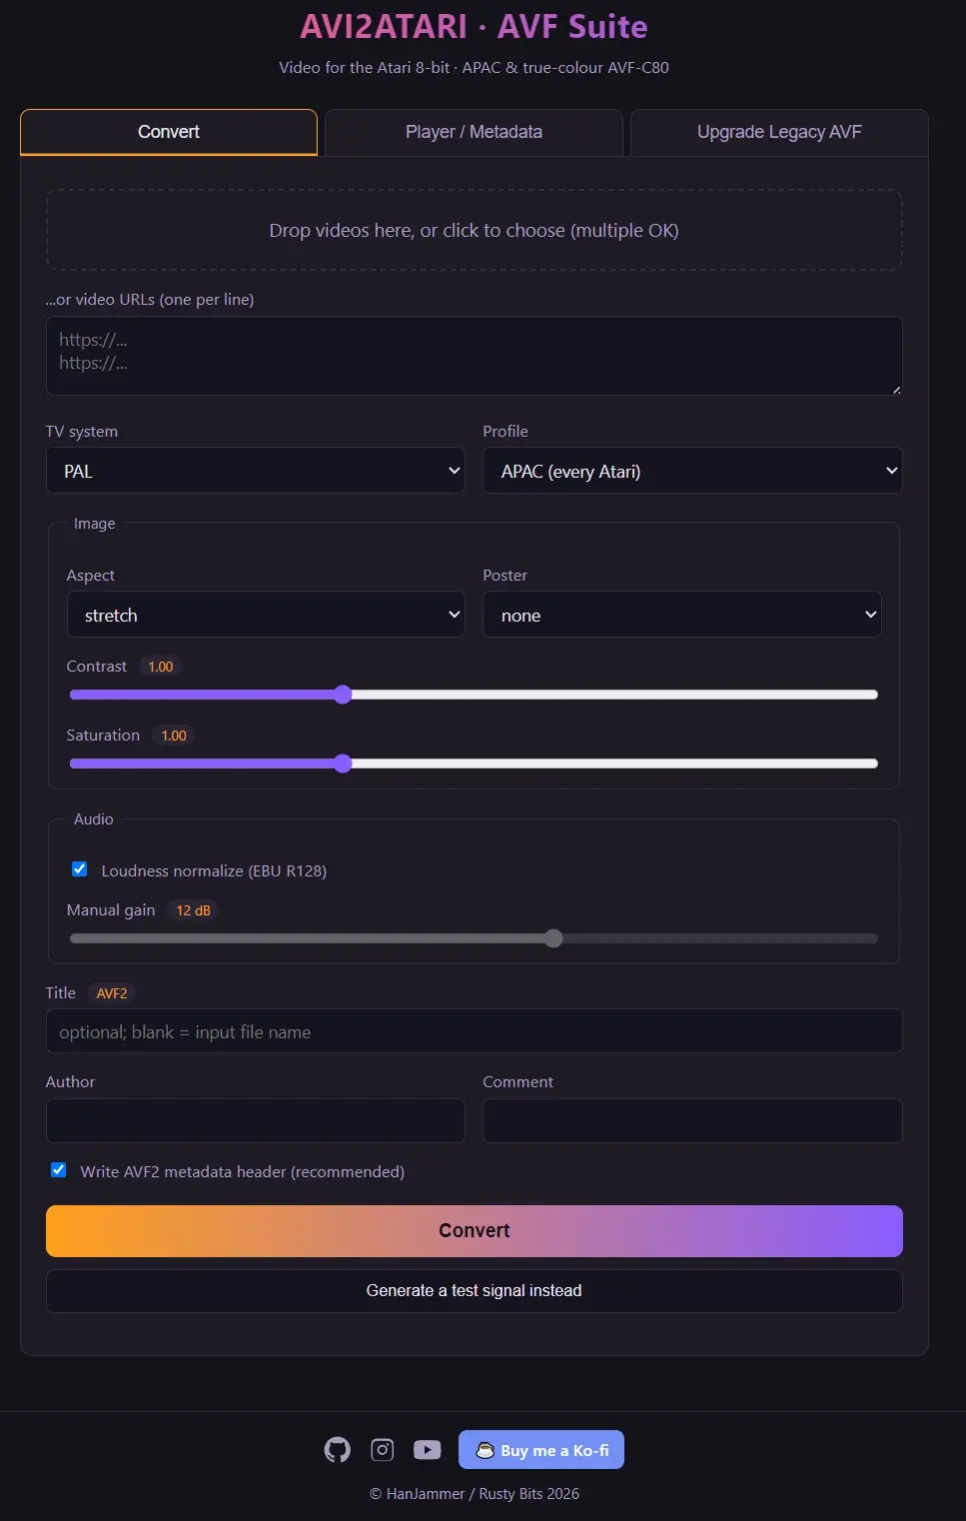Click the 12 dB manual gain value
This screenshot has width=966, height=1521.
[194, 910]
